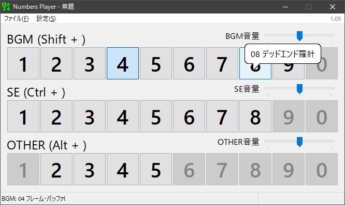345x205 pixels.
Task: Click disabled OTHER button 0
Action: pos(322,169)
